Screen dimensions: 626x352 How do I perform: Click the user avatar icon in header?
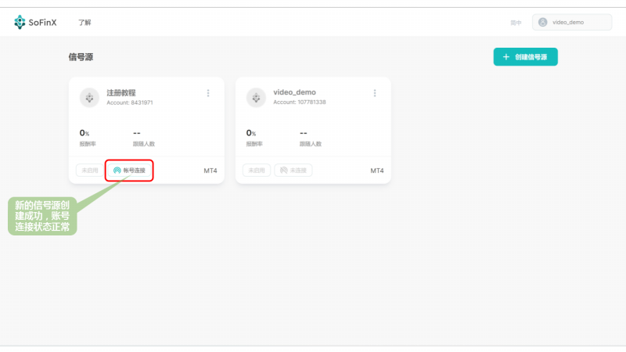coord(542,23)
